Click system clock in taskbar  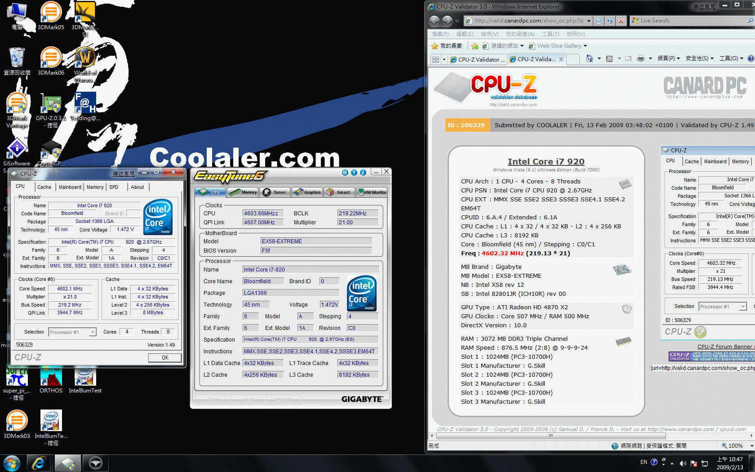coord(730,463)
